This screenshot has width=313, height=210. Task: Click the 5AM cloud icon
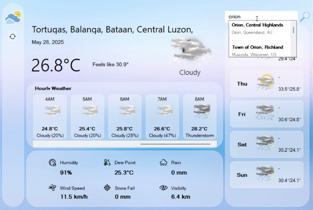[x=90, y=110]
